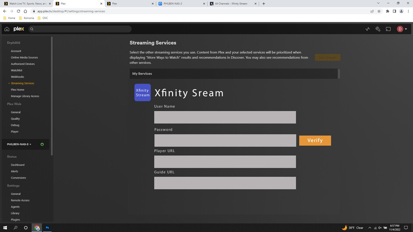Switch to Watch Live TV browser tab

point(28,4)
